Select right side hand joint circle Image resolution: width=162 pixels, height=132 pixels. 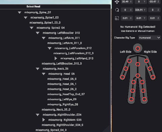click(x=153, y=77)
